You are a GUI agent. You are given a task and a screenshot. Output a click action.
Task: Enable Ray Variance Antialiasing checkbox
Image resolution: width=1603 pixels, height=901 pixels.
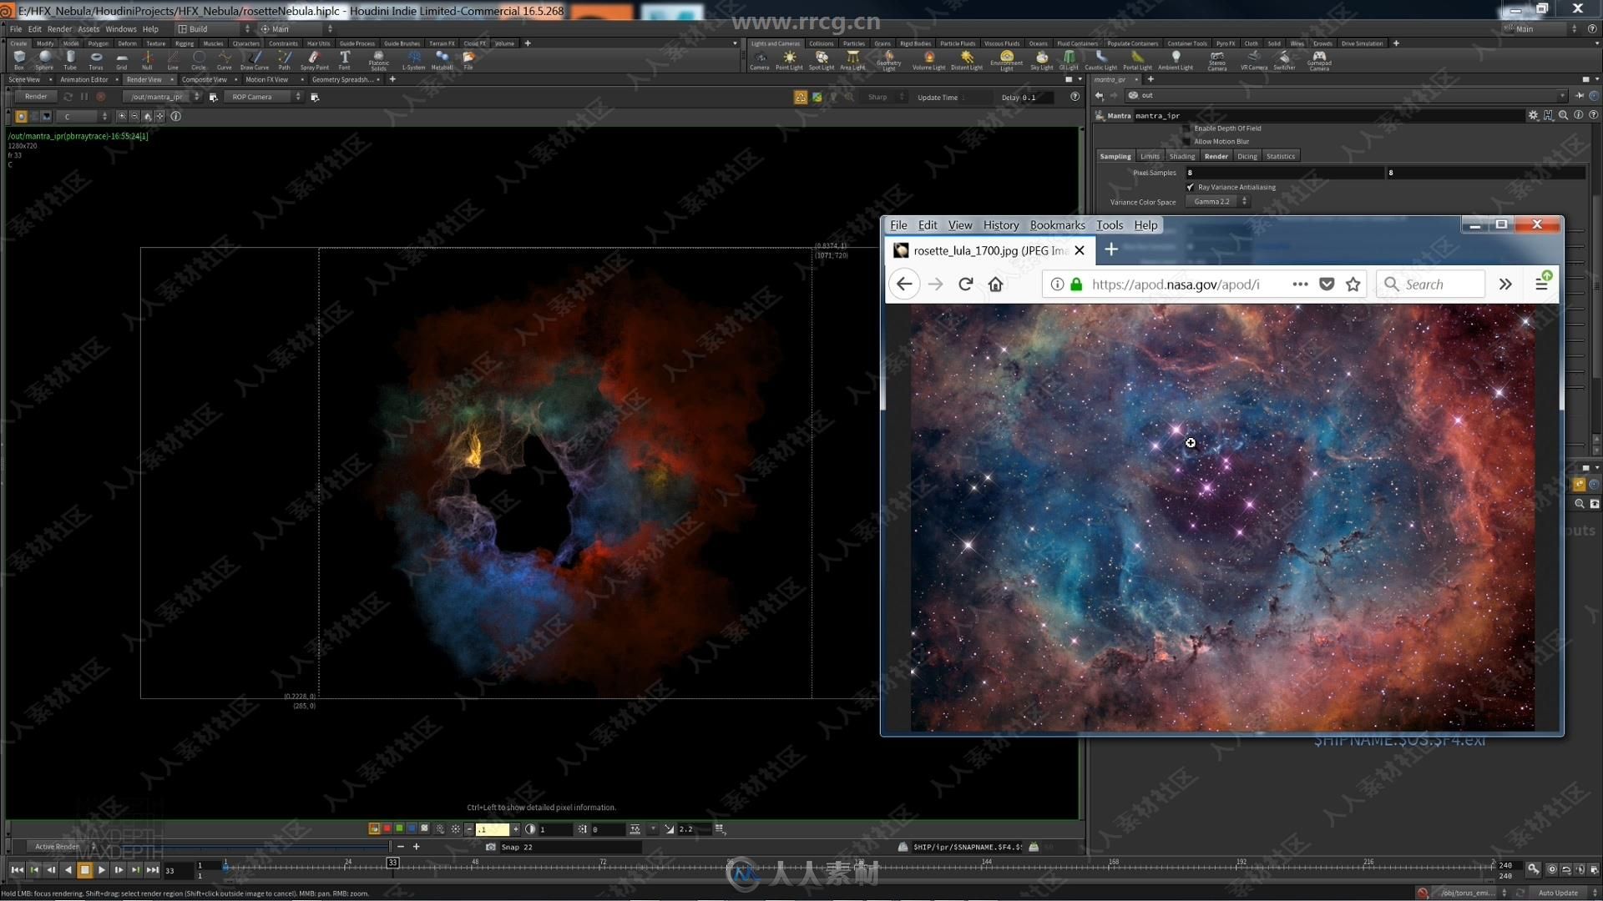click(x=1189, y=186)
